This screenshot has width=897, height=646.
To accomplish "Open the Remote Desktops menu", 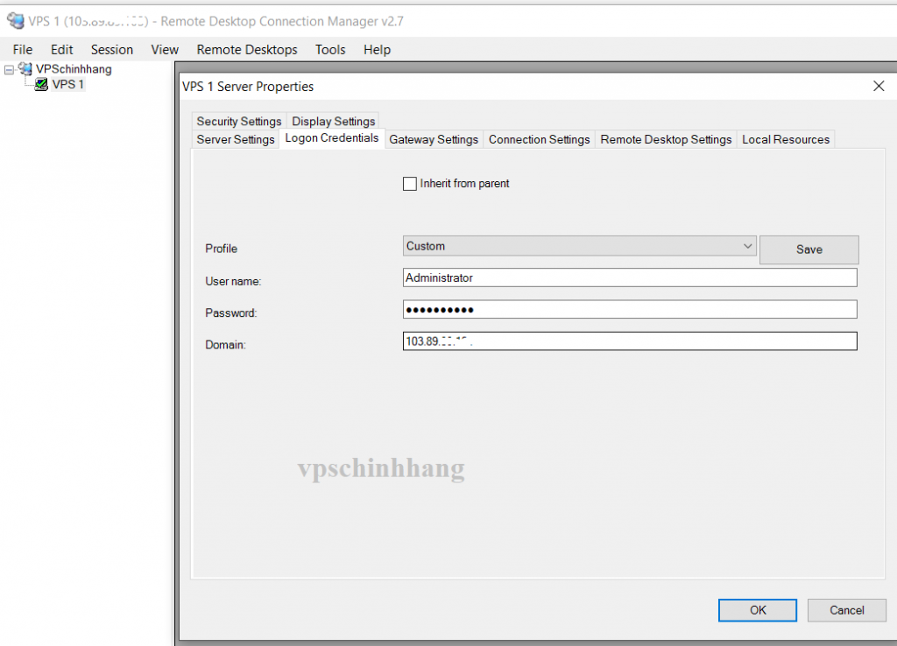I will 247,50.
